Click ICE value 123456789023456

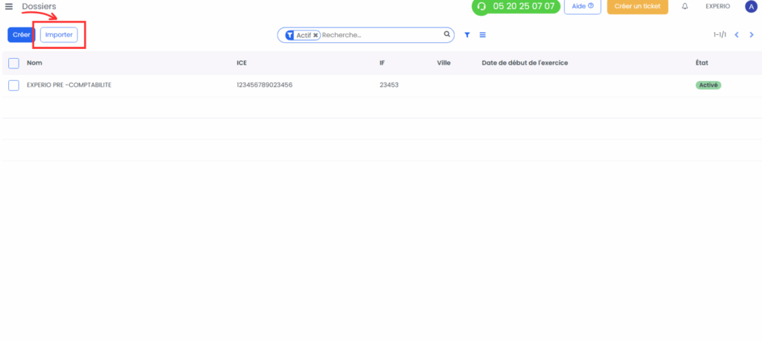(x=264, y=85)
